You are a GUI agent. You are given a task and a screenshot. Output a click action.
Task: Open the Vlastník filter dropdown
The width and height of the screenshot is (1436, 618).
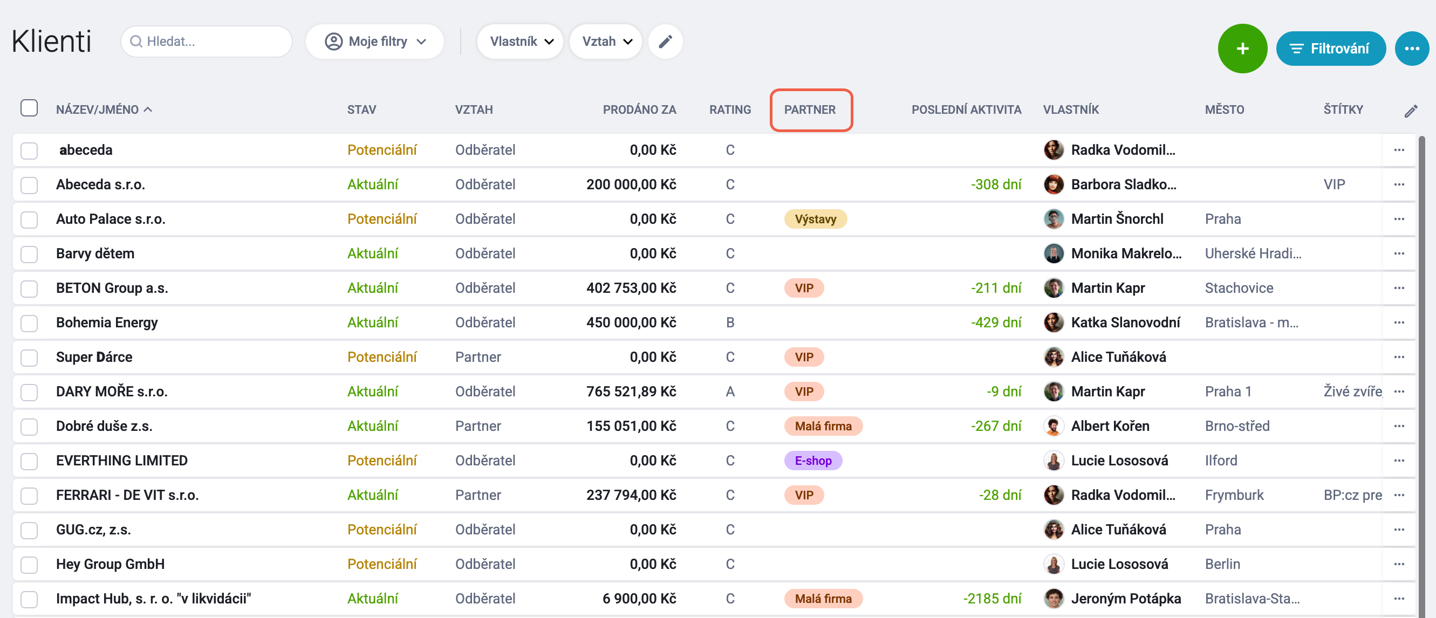pyautogui.click(x=520, y=42)
